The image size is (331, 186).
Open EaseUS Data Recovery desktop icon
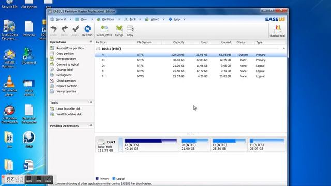coord(9,30)
